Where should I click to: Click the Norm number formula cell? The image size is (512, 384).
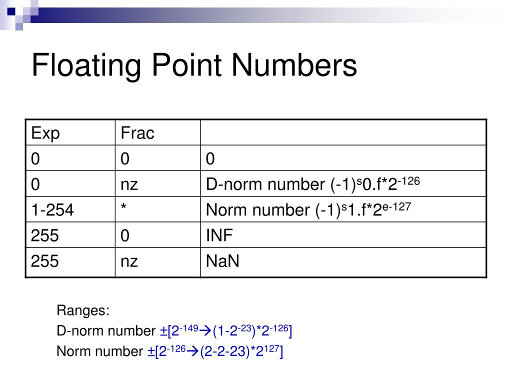[x=343, y=209]
